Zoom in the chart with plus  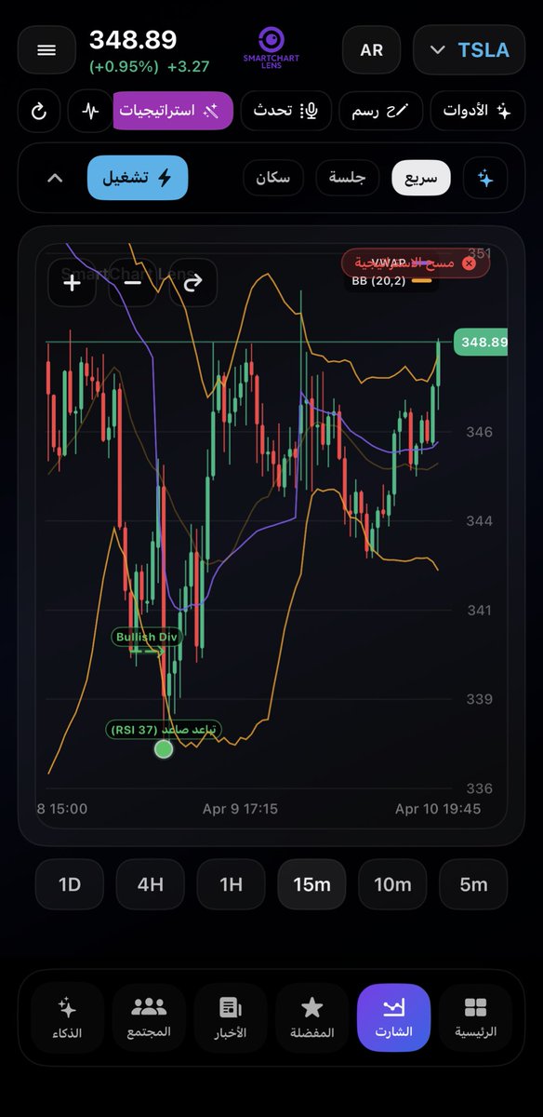click(72, 282)
